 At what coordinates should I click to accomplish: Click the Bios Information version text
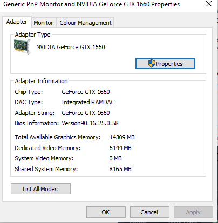(90, 123)
